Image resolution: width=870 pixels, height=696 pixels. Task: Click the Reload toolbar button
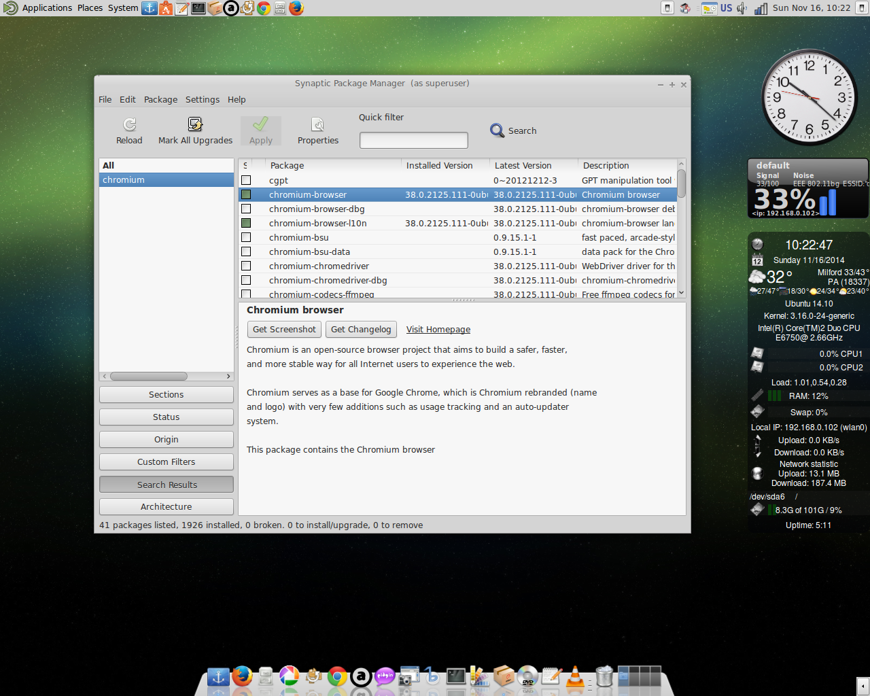pos(129,131)
